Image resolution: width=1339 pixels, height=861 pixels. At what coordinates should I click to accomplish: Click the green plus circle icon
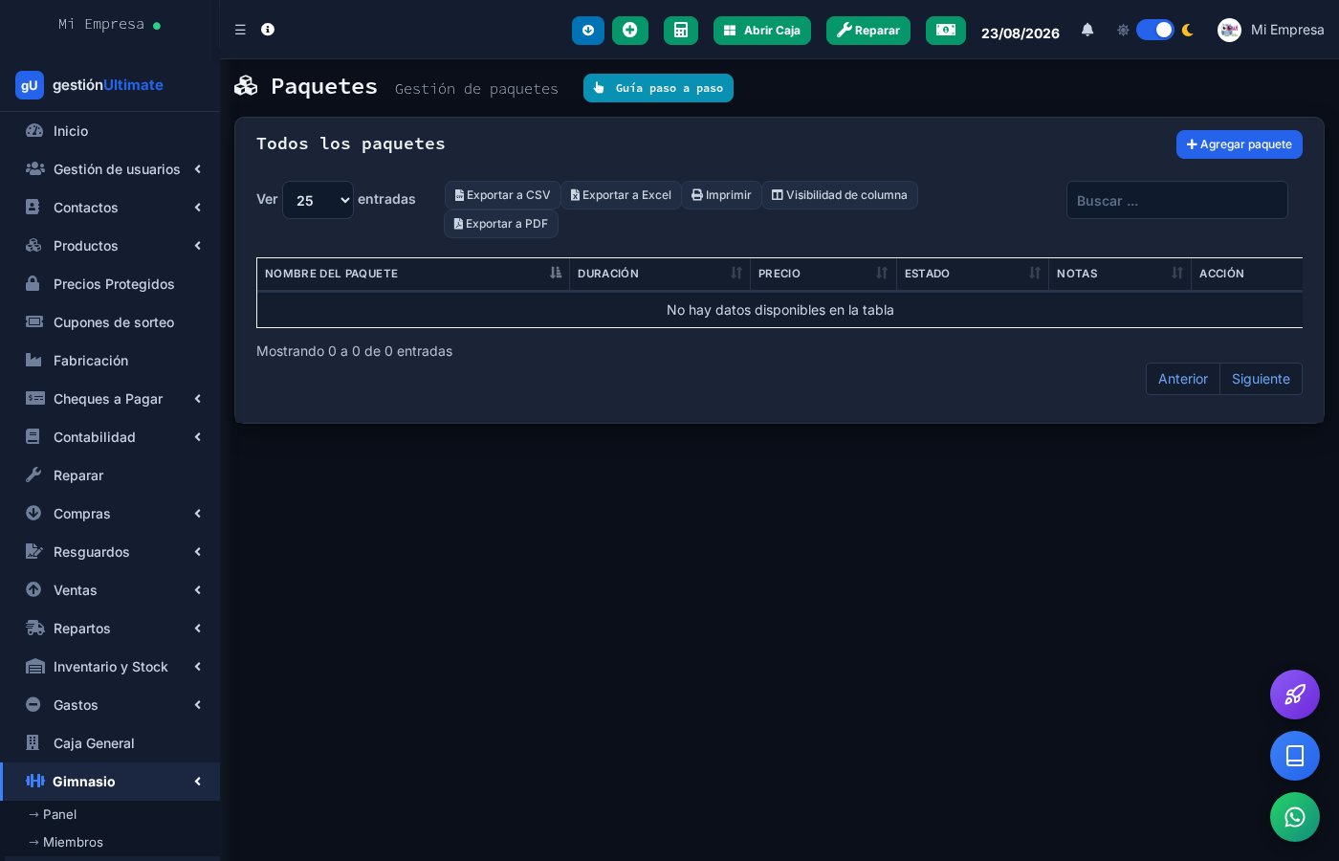[630, 31]
